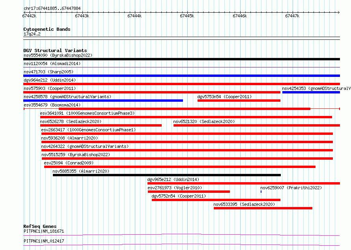The image size is (351, 250).
Task: Click the chr17:67441885..67447884 coordinate label
Action: (52, 9)
